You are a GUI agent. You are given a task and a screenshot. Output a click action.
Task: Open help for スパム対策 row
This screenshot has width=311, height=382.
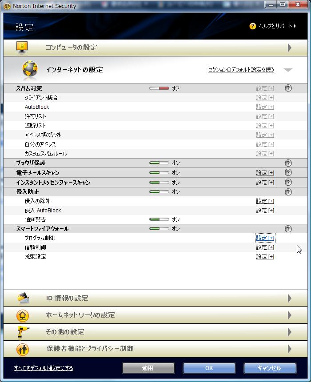pos(288,88)
